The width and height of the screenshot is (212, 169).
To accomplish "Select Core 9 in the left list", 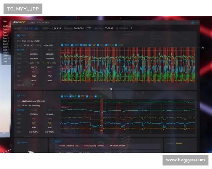I will coord(6,56).
